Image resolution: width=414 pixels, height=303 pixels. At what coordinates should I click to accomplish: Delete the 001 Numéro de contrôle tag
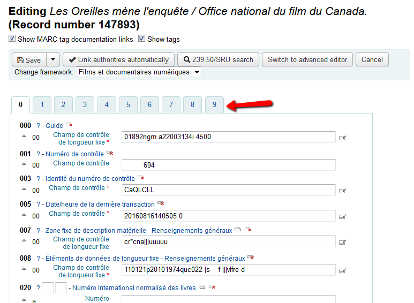[x=110, y=153]
